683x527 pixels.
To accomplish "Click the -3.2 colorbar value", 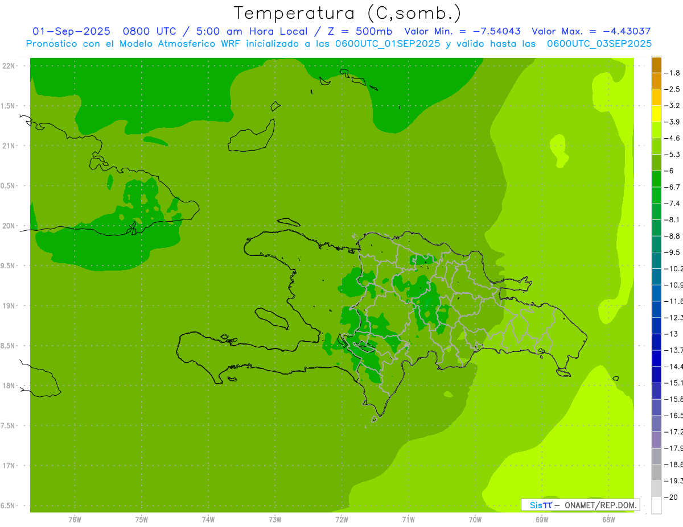I will pos(673,106).
